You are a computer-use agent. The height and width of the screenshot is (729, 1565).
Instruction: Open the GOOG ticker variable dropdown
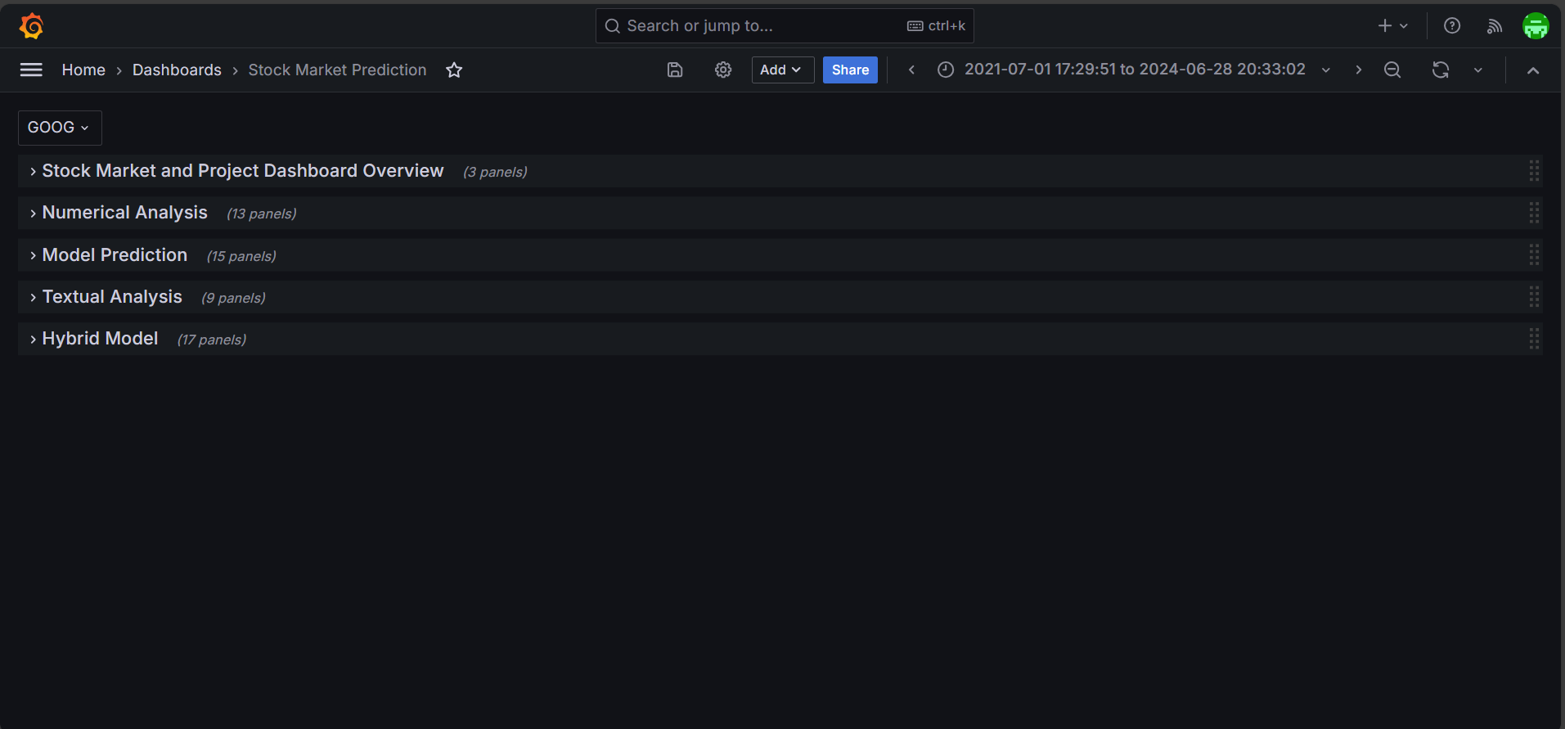coord(60,128)
